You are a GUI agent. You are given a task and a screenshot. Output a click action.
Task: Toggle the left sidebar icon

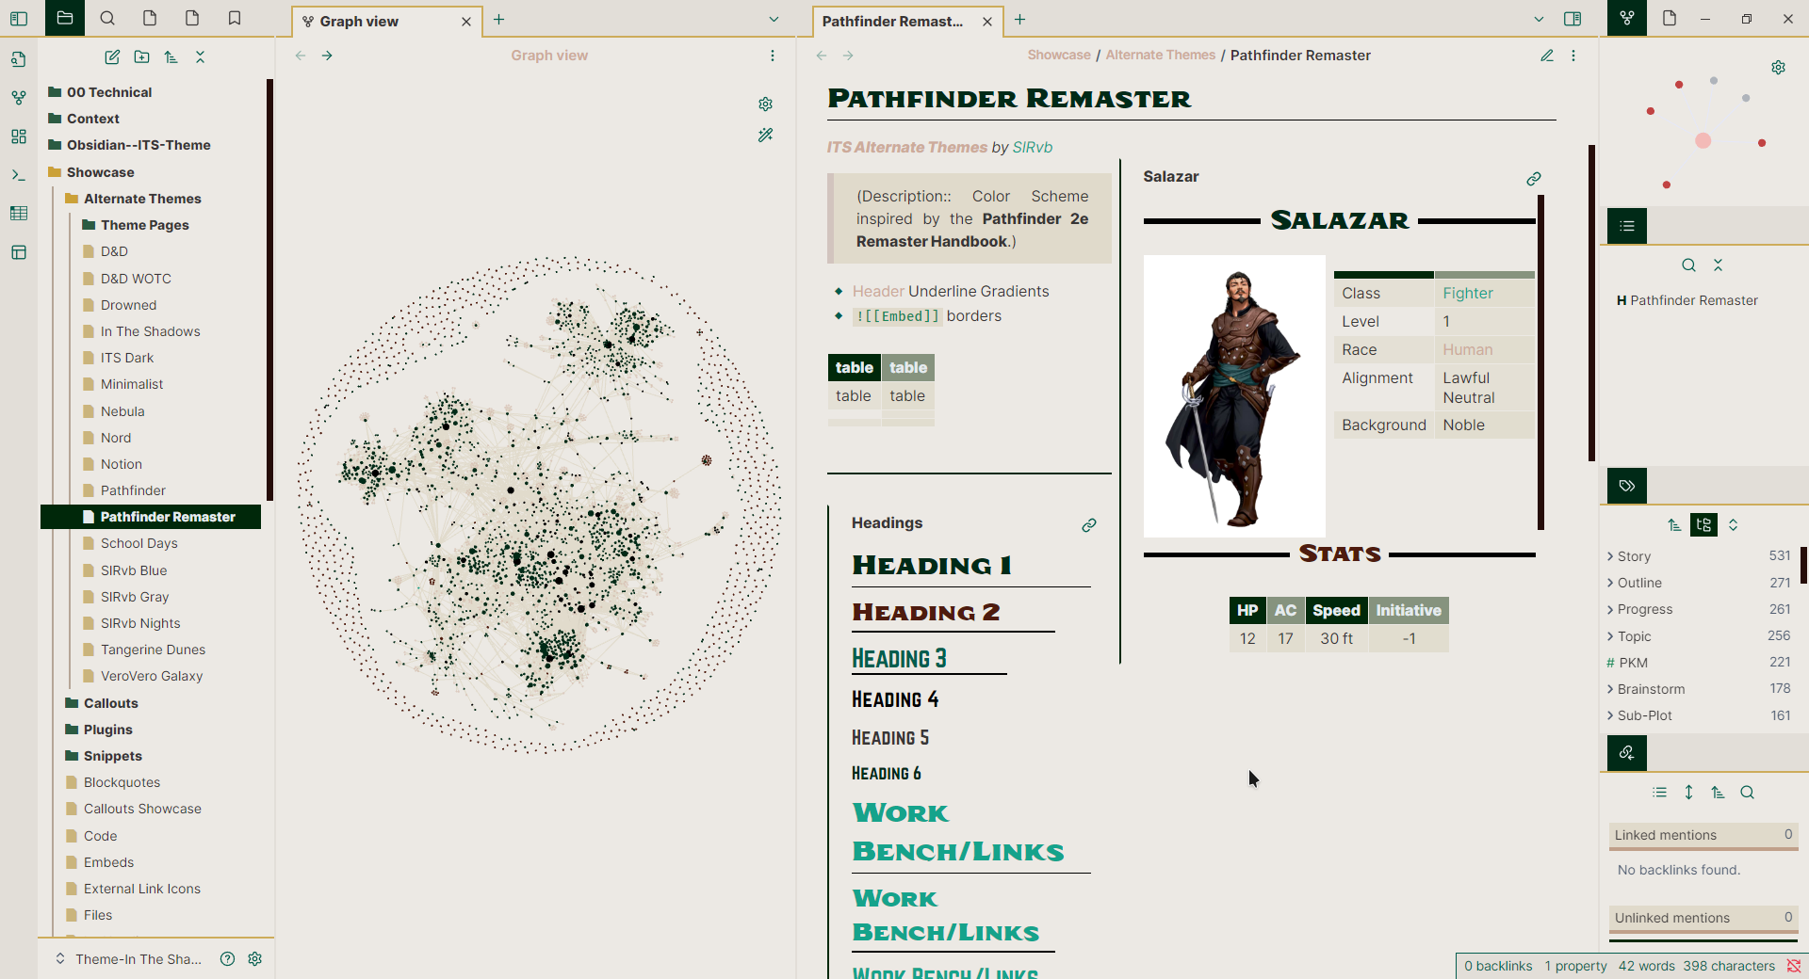tap(19, 18)
